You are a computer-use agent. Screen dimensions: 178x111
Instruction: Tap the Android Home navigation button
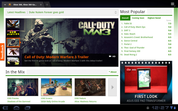click(16, 108)
